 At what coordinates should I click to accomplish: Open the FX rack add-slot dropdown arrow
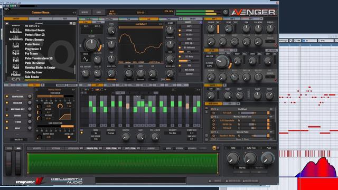[42, 85]
